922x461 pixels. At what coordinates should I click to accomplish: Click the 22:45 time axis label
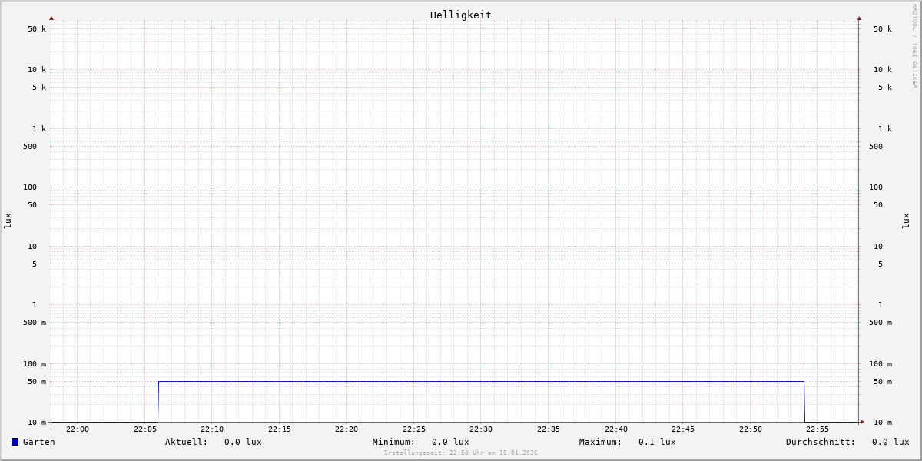coord(683,429)
